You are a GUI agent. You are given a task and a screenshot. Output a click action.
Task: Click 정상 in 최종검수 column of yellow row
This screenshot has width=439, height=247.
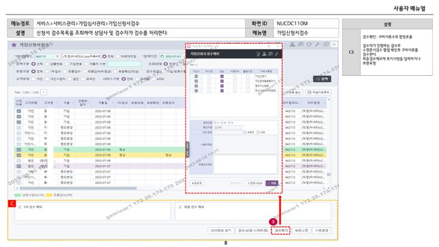168,155
